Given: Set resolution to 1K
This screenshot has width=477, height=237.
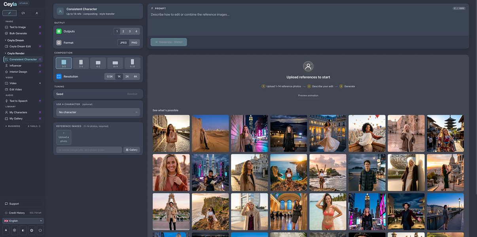Looking at the screenshot, I should pos(119,77).
